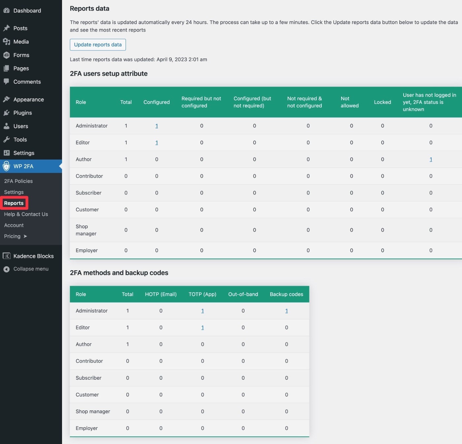Click 'Shop manager' in methods table

point(93,411)
